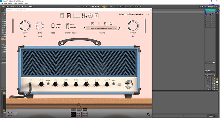220x118 pixels.
Task: Click the amp bass knob
Action: pyautogui.click(x=55, y=84)
